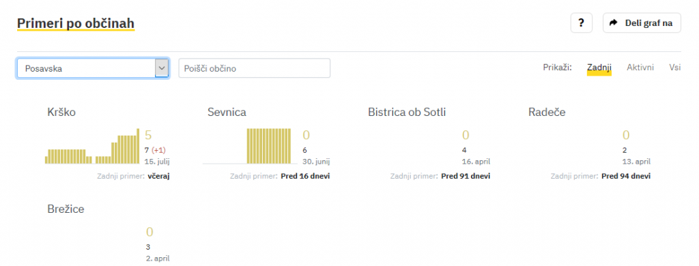This screenshot has width=699, height=266.
Task: Open the Sevnica municipality heading
Action: (227, 113)
